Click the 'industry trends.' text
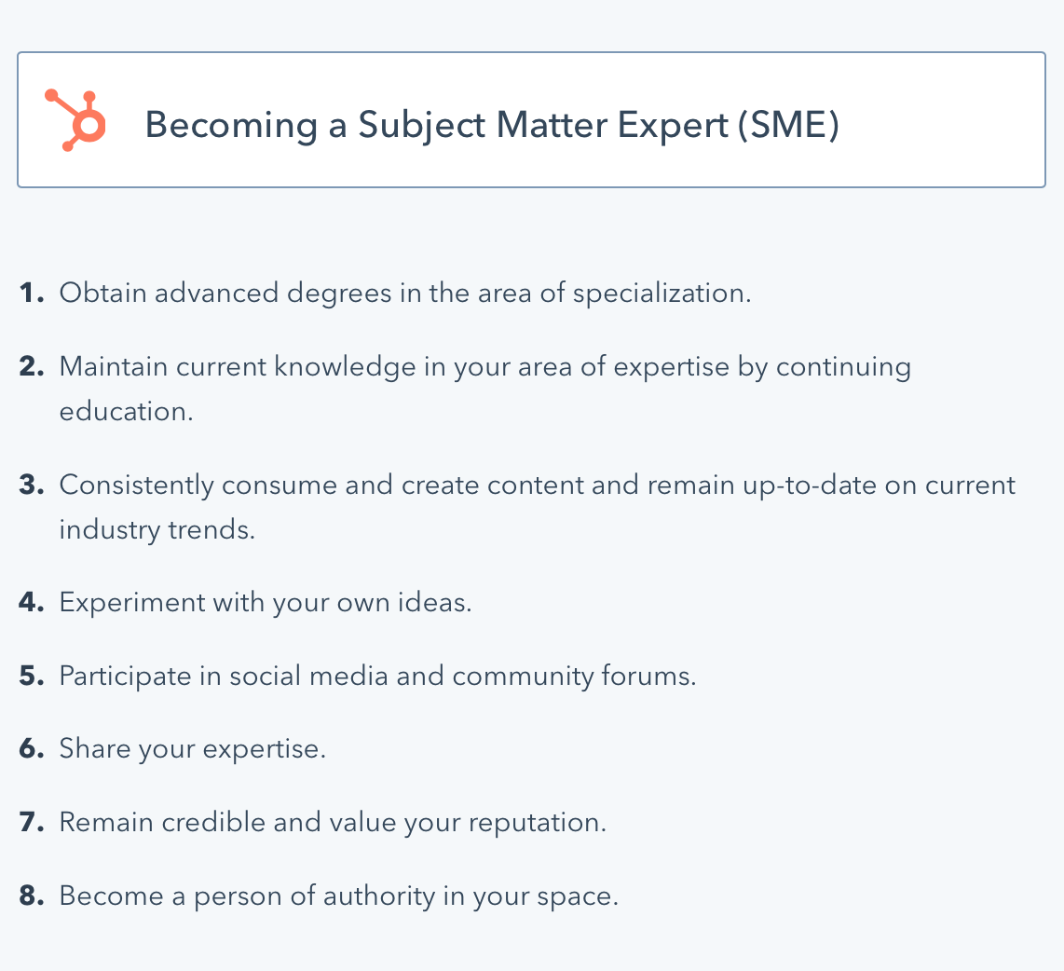Screen dimensions: 1064x971 [x=157, y=530]
